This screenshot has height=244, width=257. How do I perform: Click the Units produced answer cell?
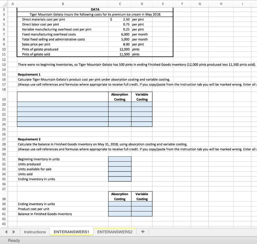(x=120, y=164)
